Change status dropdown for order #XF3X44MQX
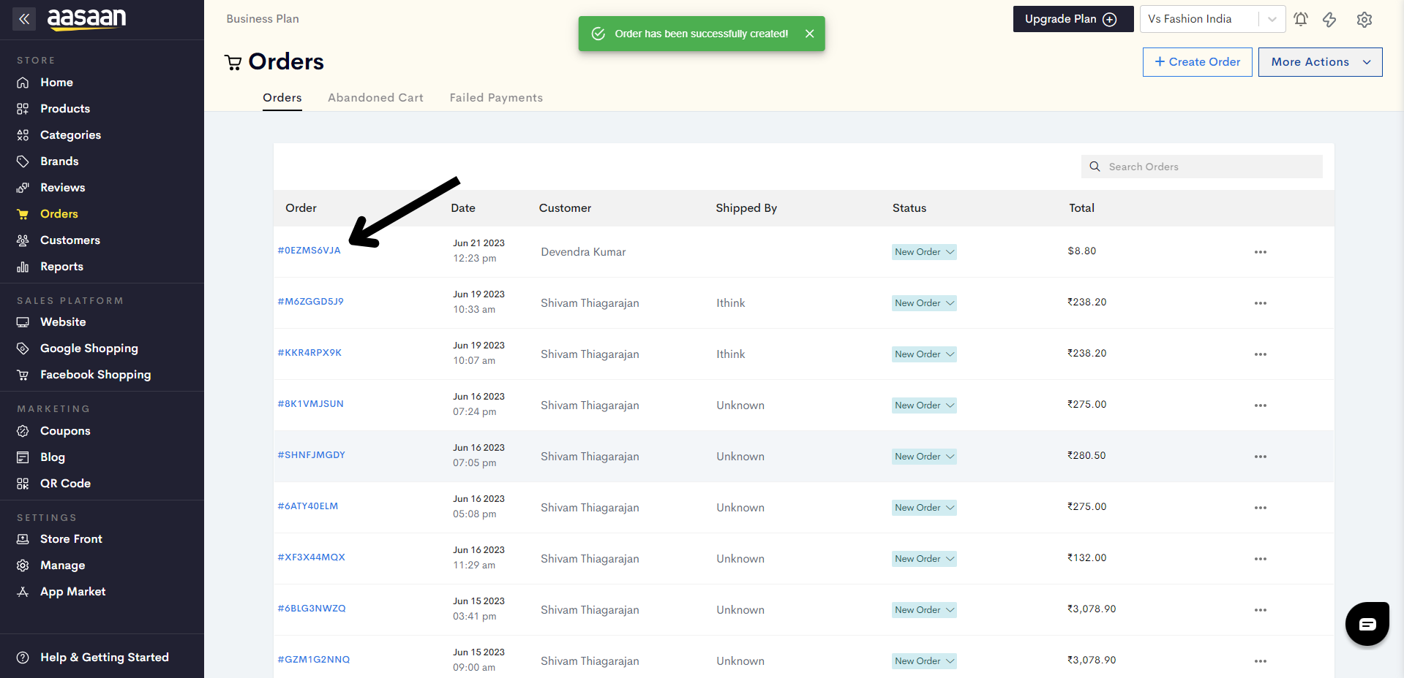Image resolution: width=1404 pixels, height=678 pixels. pos(924,559)
